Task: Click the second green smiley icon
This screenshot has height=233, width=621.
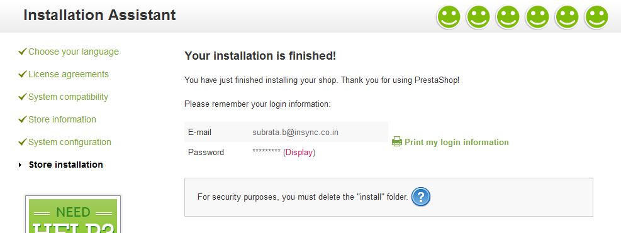Action: (478, 18)
